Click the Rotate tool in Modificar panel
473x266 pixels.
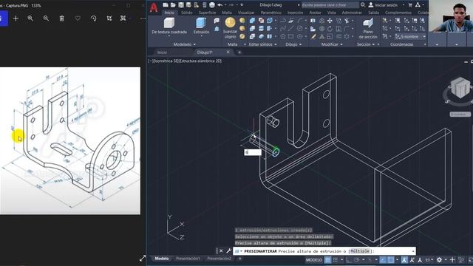point(330,29)
